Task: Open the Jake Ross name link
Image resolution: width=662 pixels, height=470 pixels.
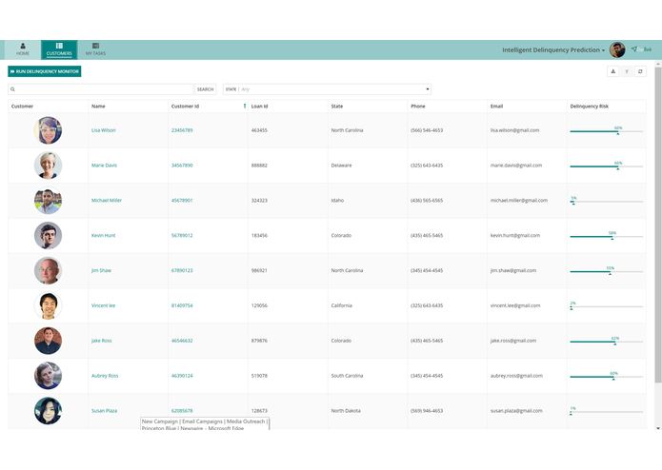Action: coord(101,341)
